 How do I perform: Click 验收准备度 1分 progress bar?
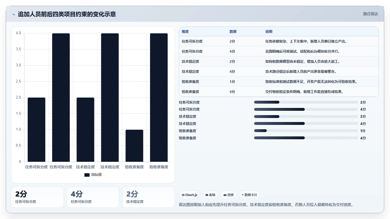click(306, 131)
